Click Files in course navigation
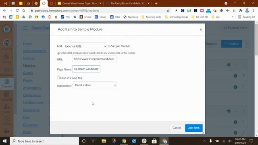The width and height of the screenshot is (258, 145). tap(26, 117)
